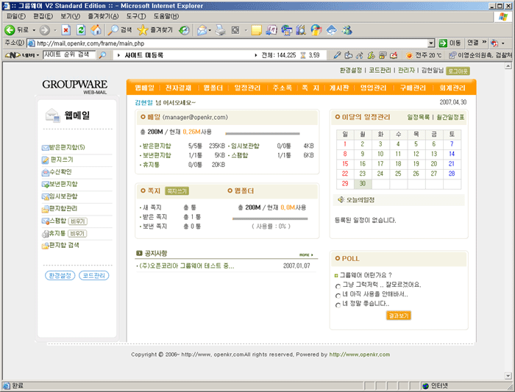
Task: Click the browser Refresh toolbar icon
Action: pos(81,30)
